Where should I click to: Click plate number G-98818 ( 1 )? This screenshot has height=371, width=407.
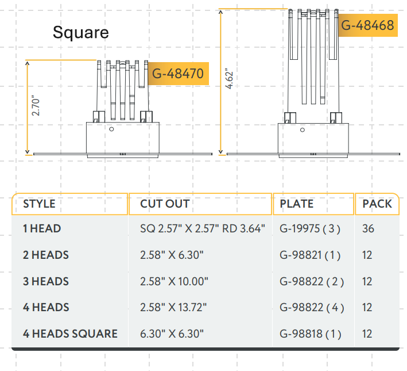310,334
